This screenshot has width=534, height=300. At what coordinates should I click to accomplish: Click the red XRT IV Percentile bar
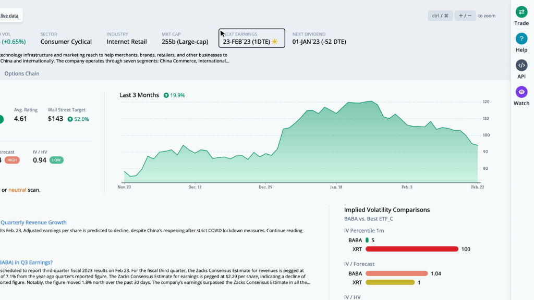pyautogui.click(x=411, y=249)
